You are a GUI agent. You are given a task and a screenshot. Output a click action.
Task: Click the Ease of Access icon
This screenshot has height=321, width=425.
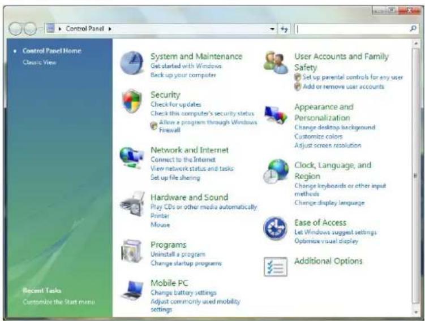[x=275, y=228]
